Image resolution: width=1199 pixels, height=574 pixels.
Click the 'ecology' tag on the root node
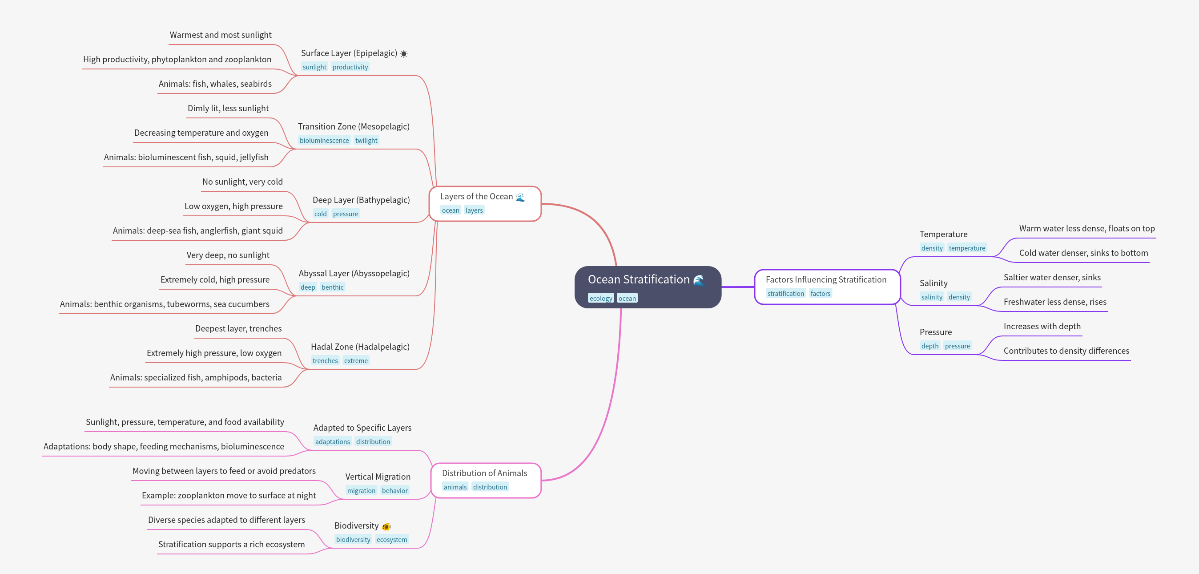[600, 299]
